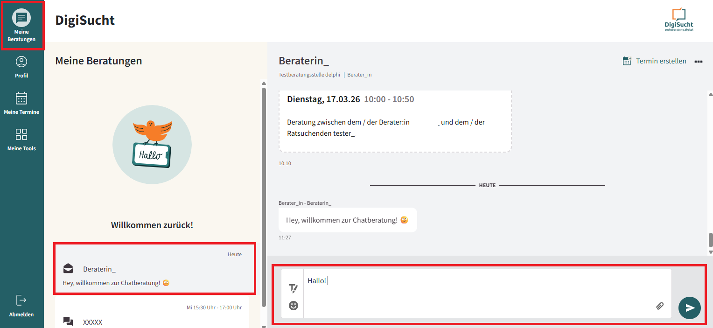
Task: Attach a file with paperclip icon
Action: pos(659,306)
